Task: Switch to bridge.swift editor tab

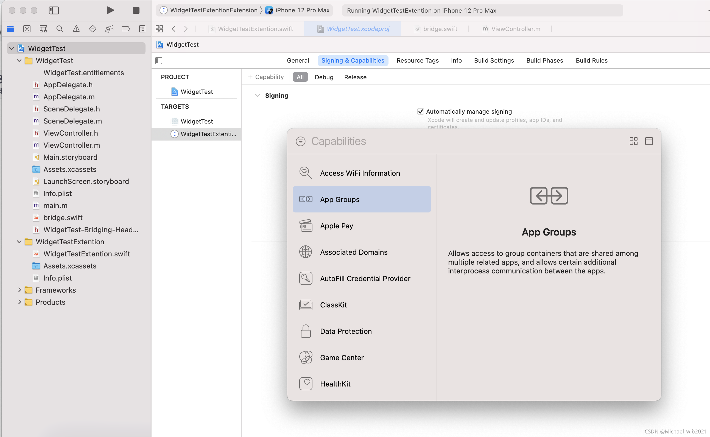Action: pos(436,29)
